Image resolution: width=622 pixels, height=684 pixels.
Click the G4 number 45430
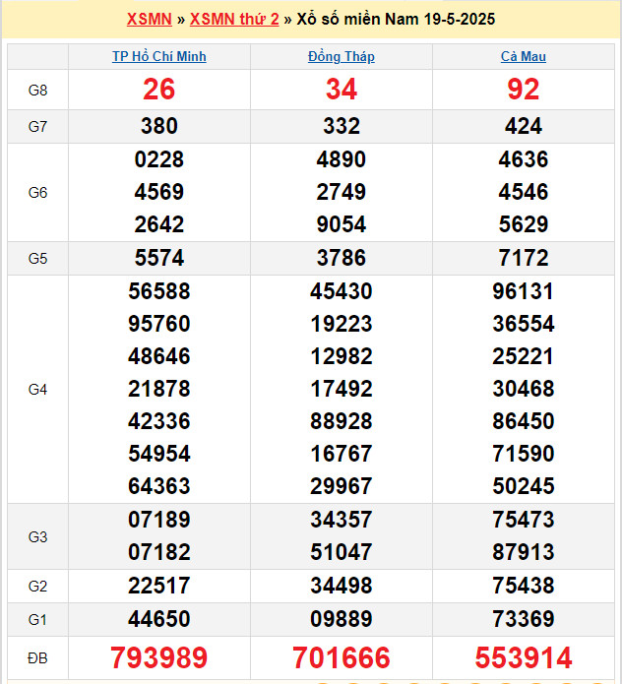(x=342, y=291)
